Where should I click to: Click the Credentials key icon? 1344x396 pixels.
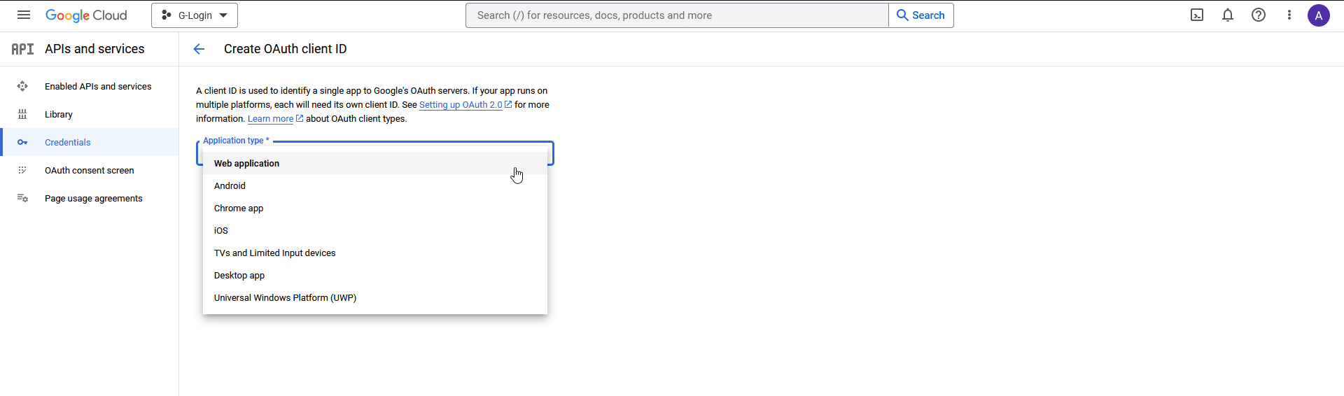[x=22, y=142]
